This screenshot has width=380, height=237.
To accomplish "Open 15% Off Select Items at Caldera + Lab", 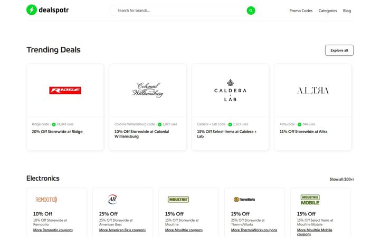I will click(226, 134).
